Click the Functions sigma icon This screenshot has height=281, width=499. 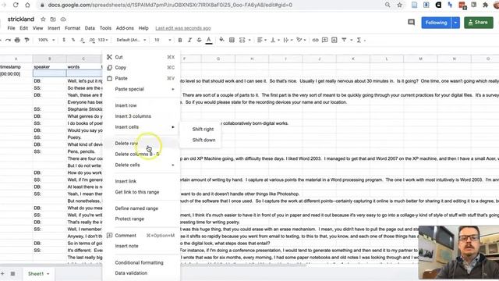click(359, 40)
